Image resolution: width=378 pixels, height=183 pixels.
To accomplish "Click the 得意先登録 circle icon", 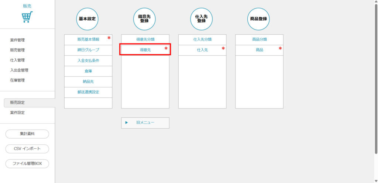I will 145,18.
